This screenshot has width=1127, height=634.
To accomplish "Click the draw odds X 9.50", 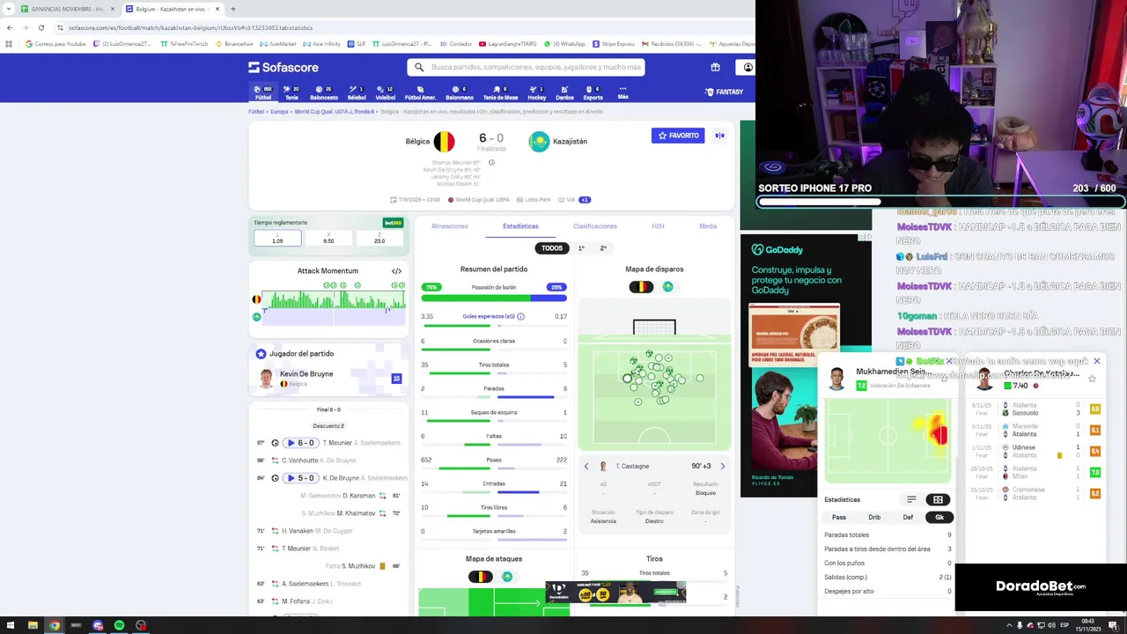I will tap(328, 239).
